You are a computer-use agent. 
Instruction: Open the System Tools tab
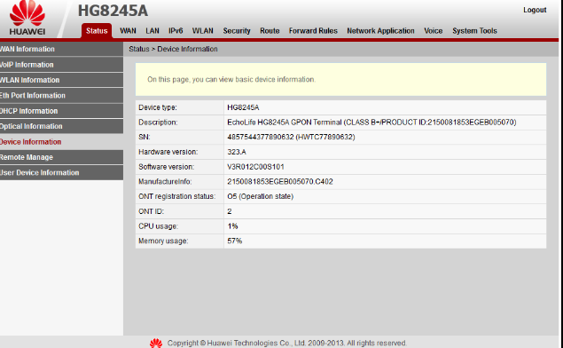point(474,31)
